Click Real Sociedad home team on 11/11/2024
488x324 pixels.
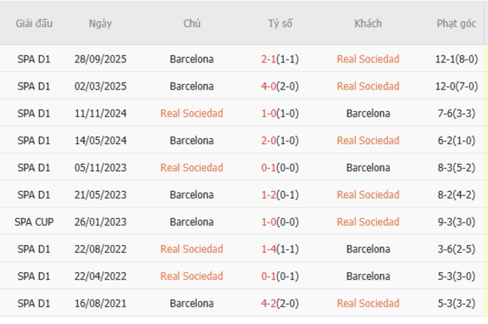tap(191, 114)
